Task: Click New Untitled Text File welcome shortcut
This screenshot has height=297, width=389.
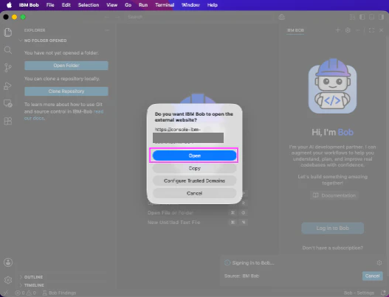Action: 198,223
